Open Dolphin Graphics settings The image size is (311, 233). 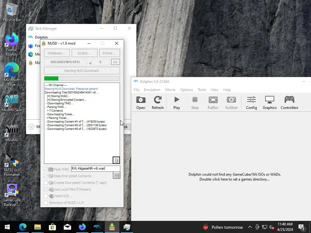coord(270,103)
